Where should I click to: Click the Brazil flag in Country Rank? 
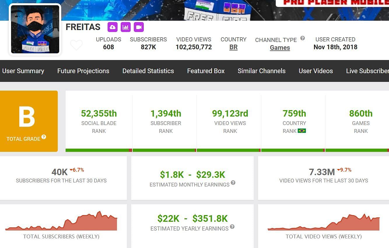pos(302,131)
